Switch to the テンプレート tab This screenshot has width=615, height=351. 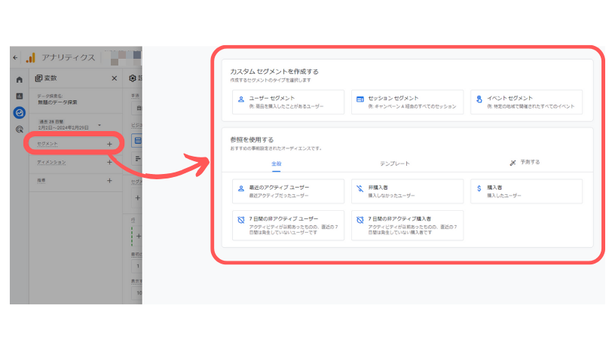pos(395,163)
